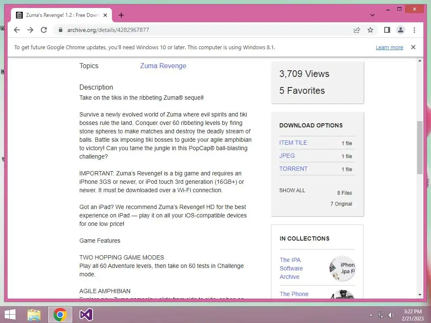Switch to Chrome in the taskbar

tap(60, 315)
